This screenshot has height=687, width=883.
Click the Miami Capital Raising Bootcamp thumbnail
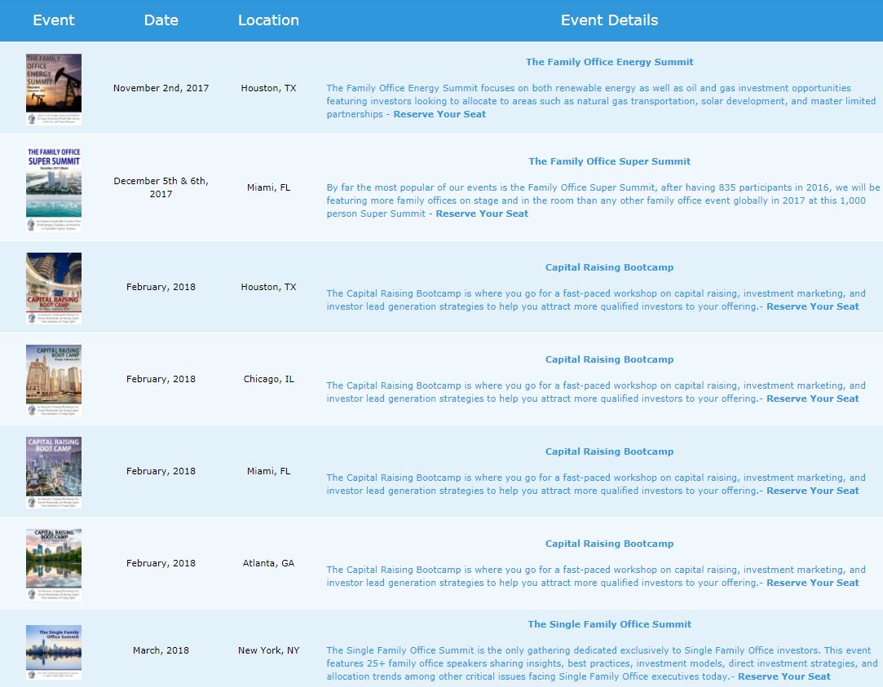coord(54,472)
